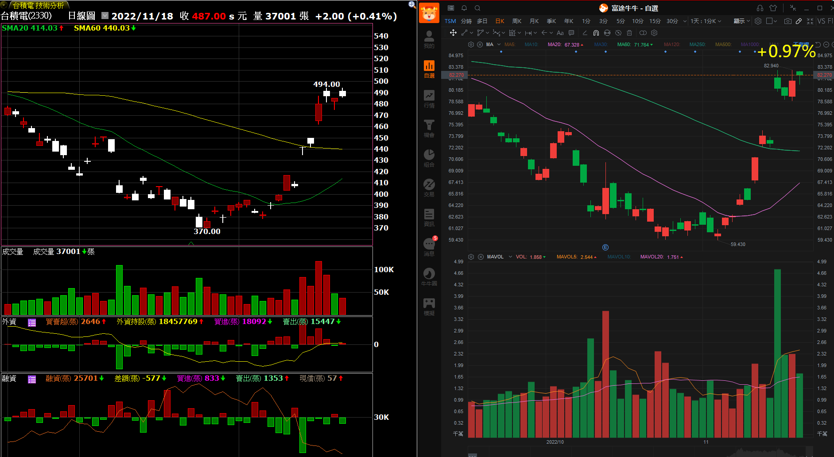Viewport: 834px width, 457px height.
Task: Open MA indicator settings gear
Action: pyautogui.click(x=471, y=44)
